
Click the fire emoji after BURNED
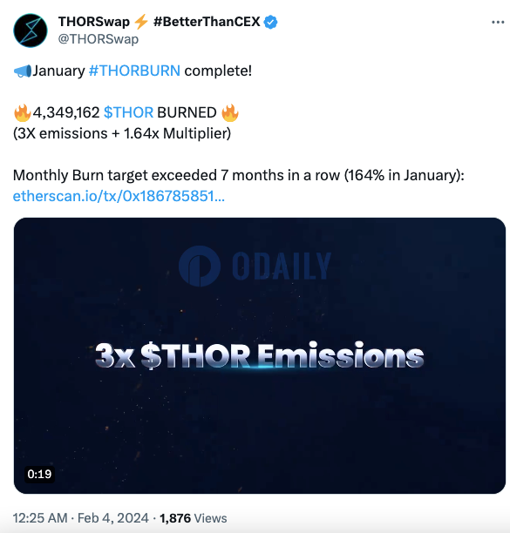click(x=230, y=112)
